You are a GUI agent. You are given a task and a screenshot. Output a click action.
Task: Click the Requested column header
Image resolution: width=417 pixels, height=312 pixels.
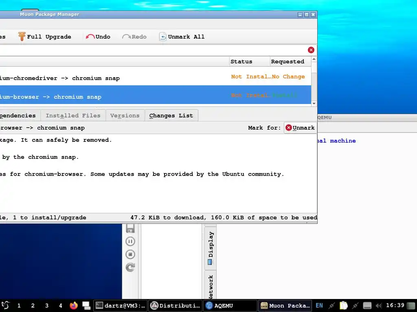[290, 61]
